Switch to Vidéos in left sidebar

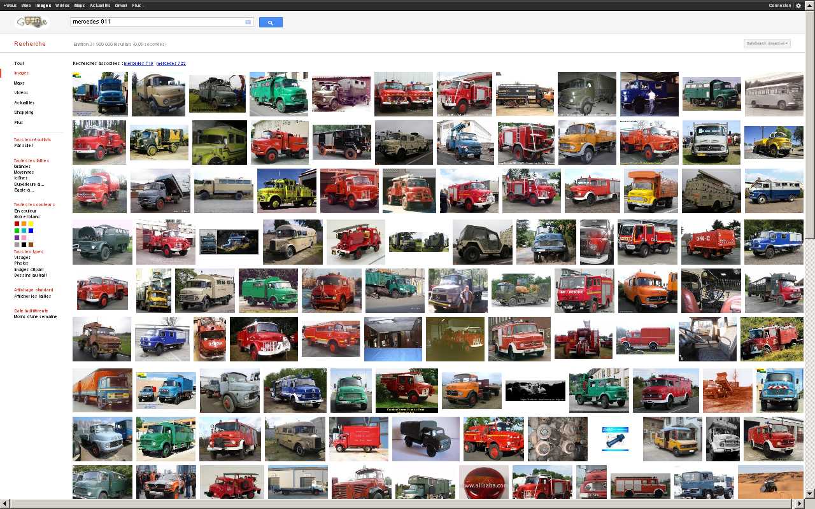tap(21, 93)
